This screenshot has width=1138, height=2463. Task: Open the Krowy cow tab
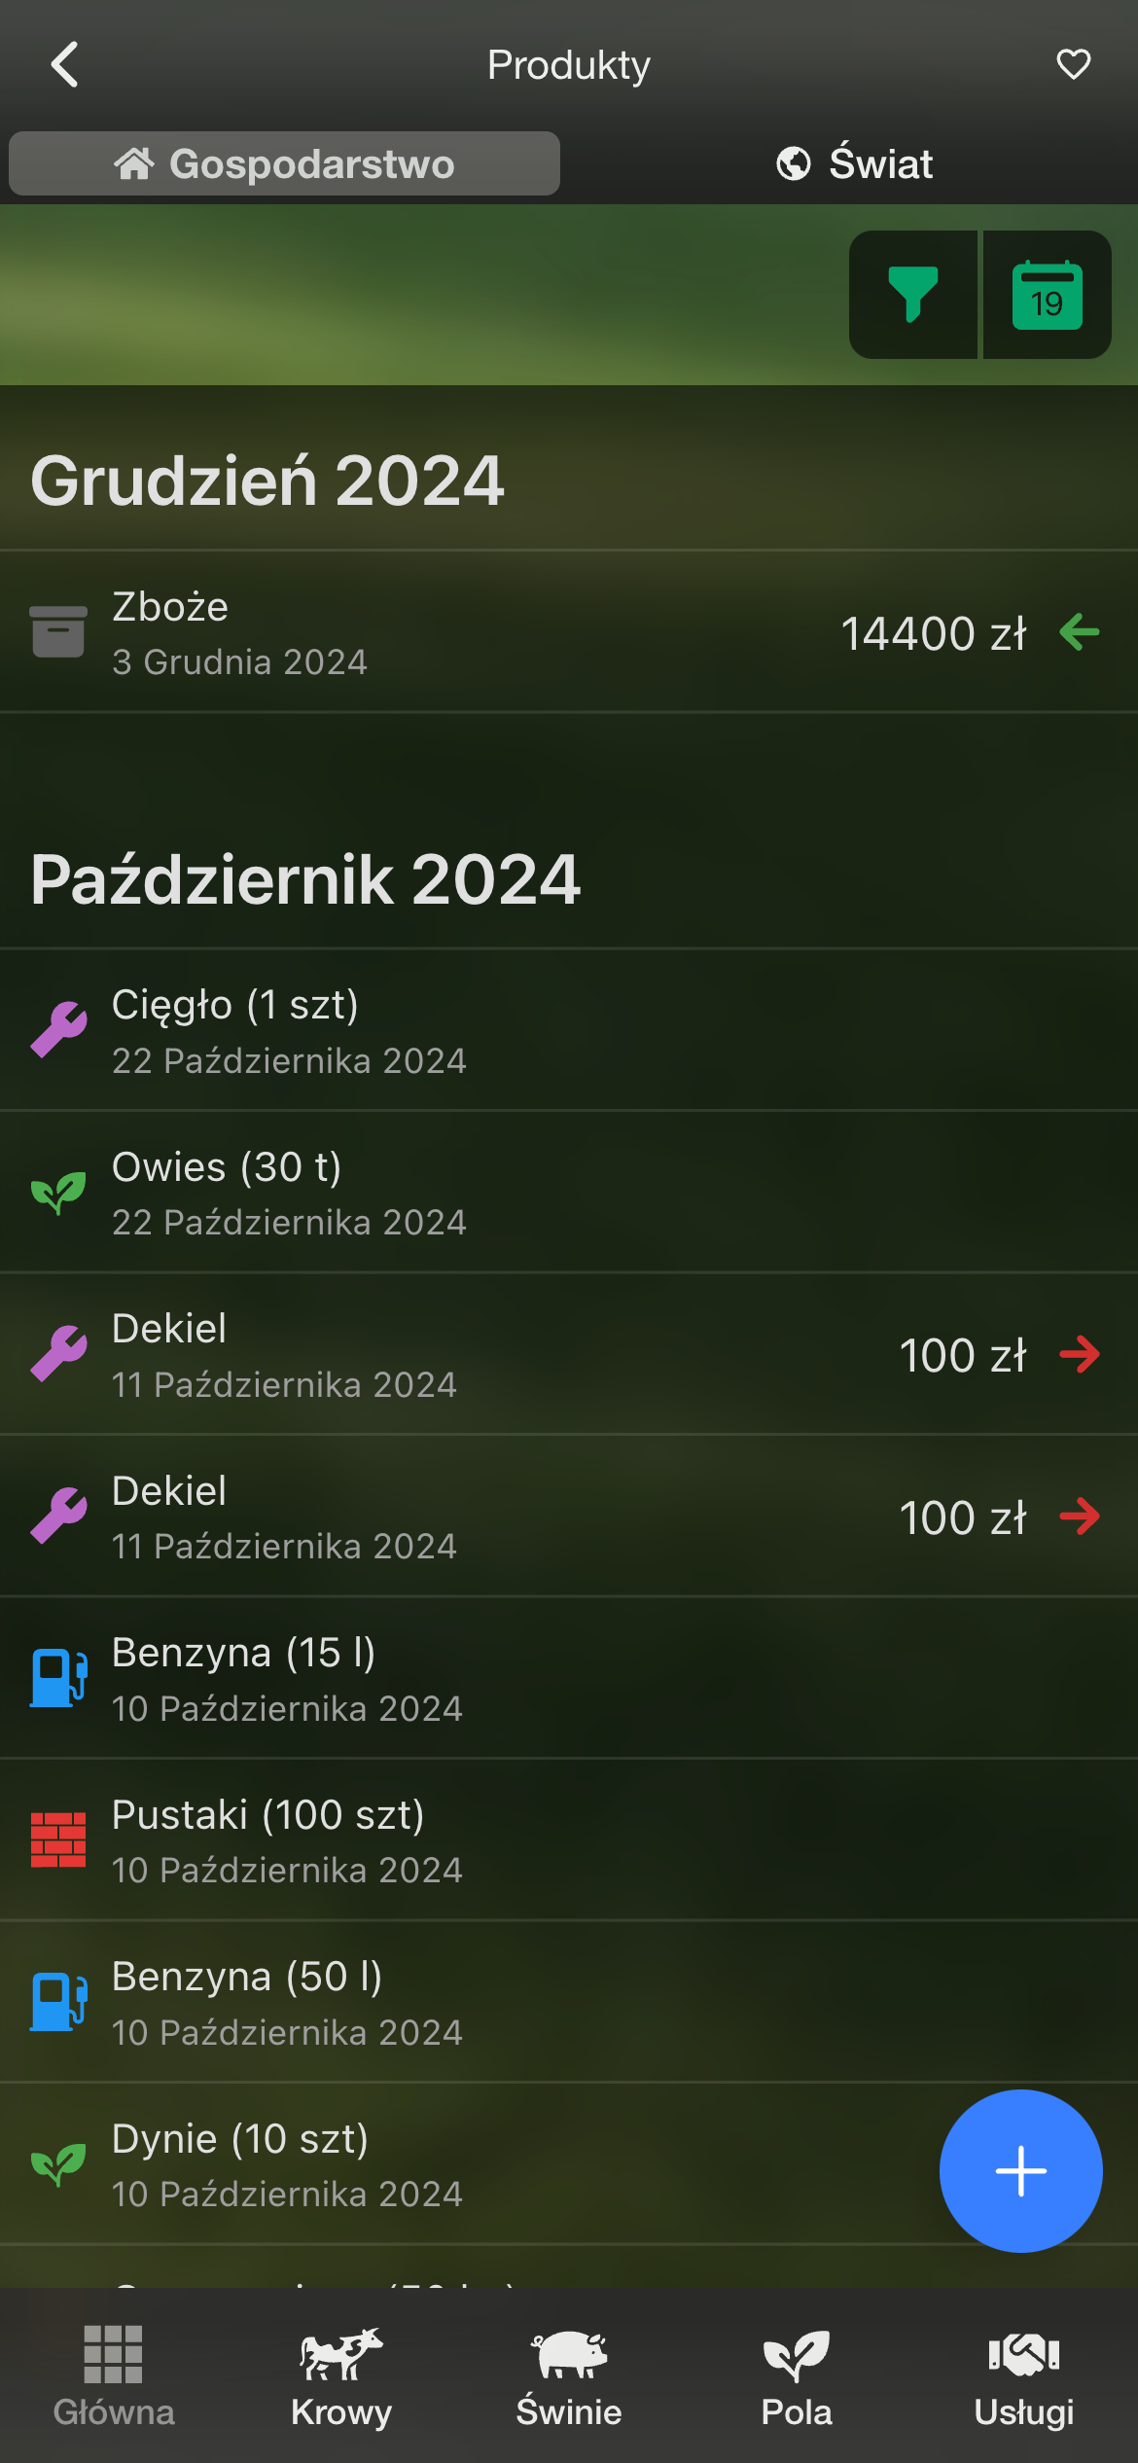[x=341, y=2375]
